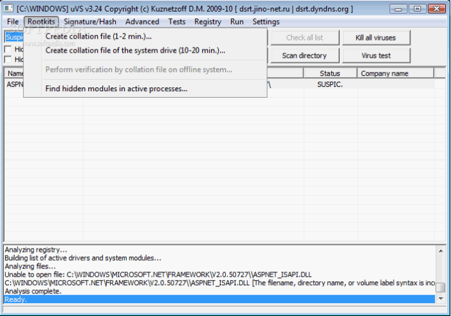This screenshot has height=316, width=451.
Task: Select Find hidden modules in active processes
Action: (x=116, y=89)
